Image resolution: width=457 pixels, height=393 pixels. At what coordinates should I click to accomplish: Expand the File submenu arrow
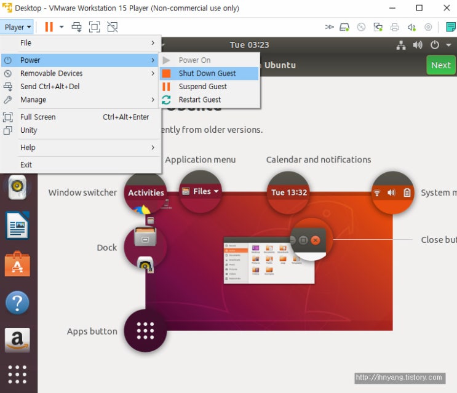pyautogui.click(x=153, y=43)
